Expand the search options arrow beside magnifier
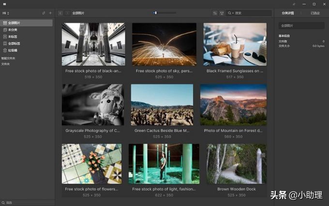 233,13
